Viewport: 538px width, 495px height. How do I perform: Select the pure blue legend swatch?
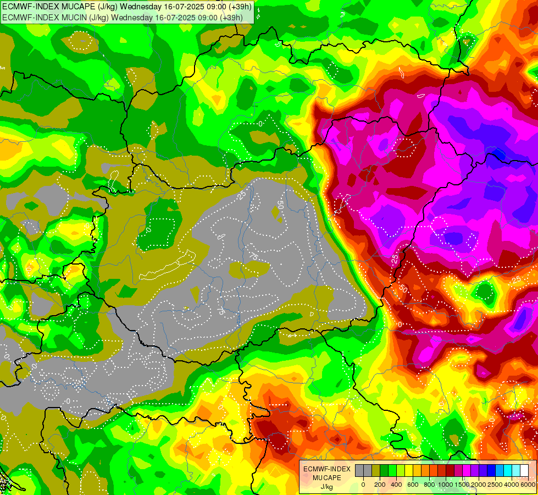[491, 470]
